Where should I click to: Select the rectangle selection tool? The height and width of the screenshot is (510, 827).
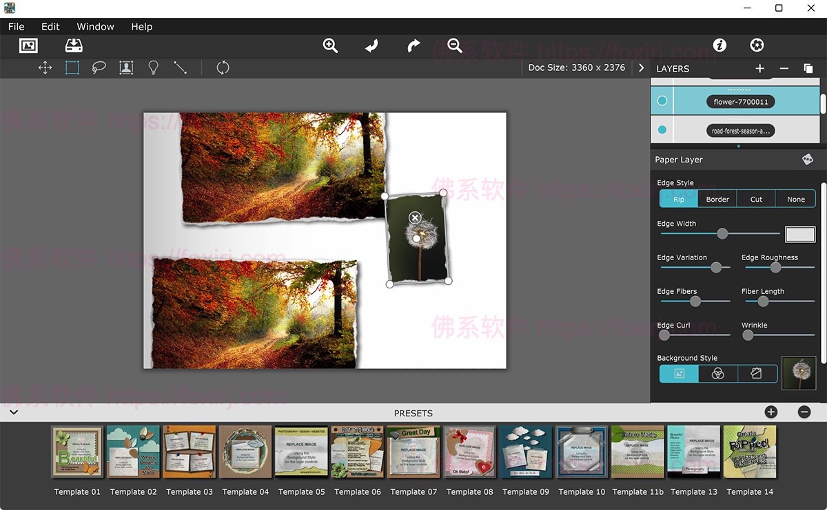click(72, 67)
